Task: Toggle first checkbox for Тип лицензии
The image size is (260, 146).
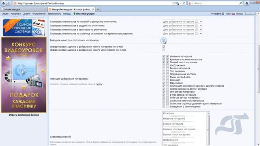Action: point(164,71)
